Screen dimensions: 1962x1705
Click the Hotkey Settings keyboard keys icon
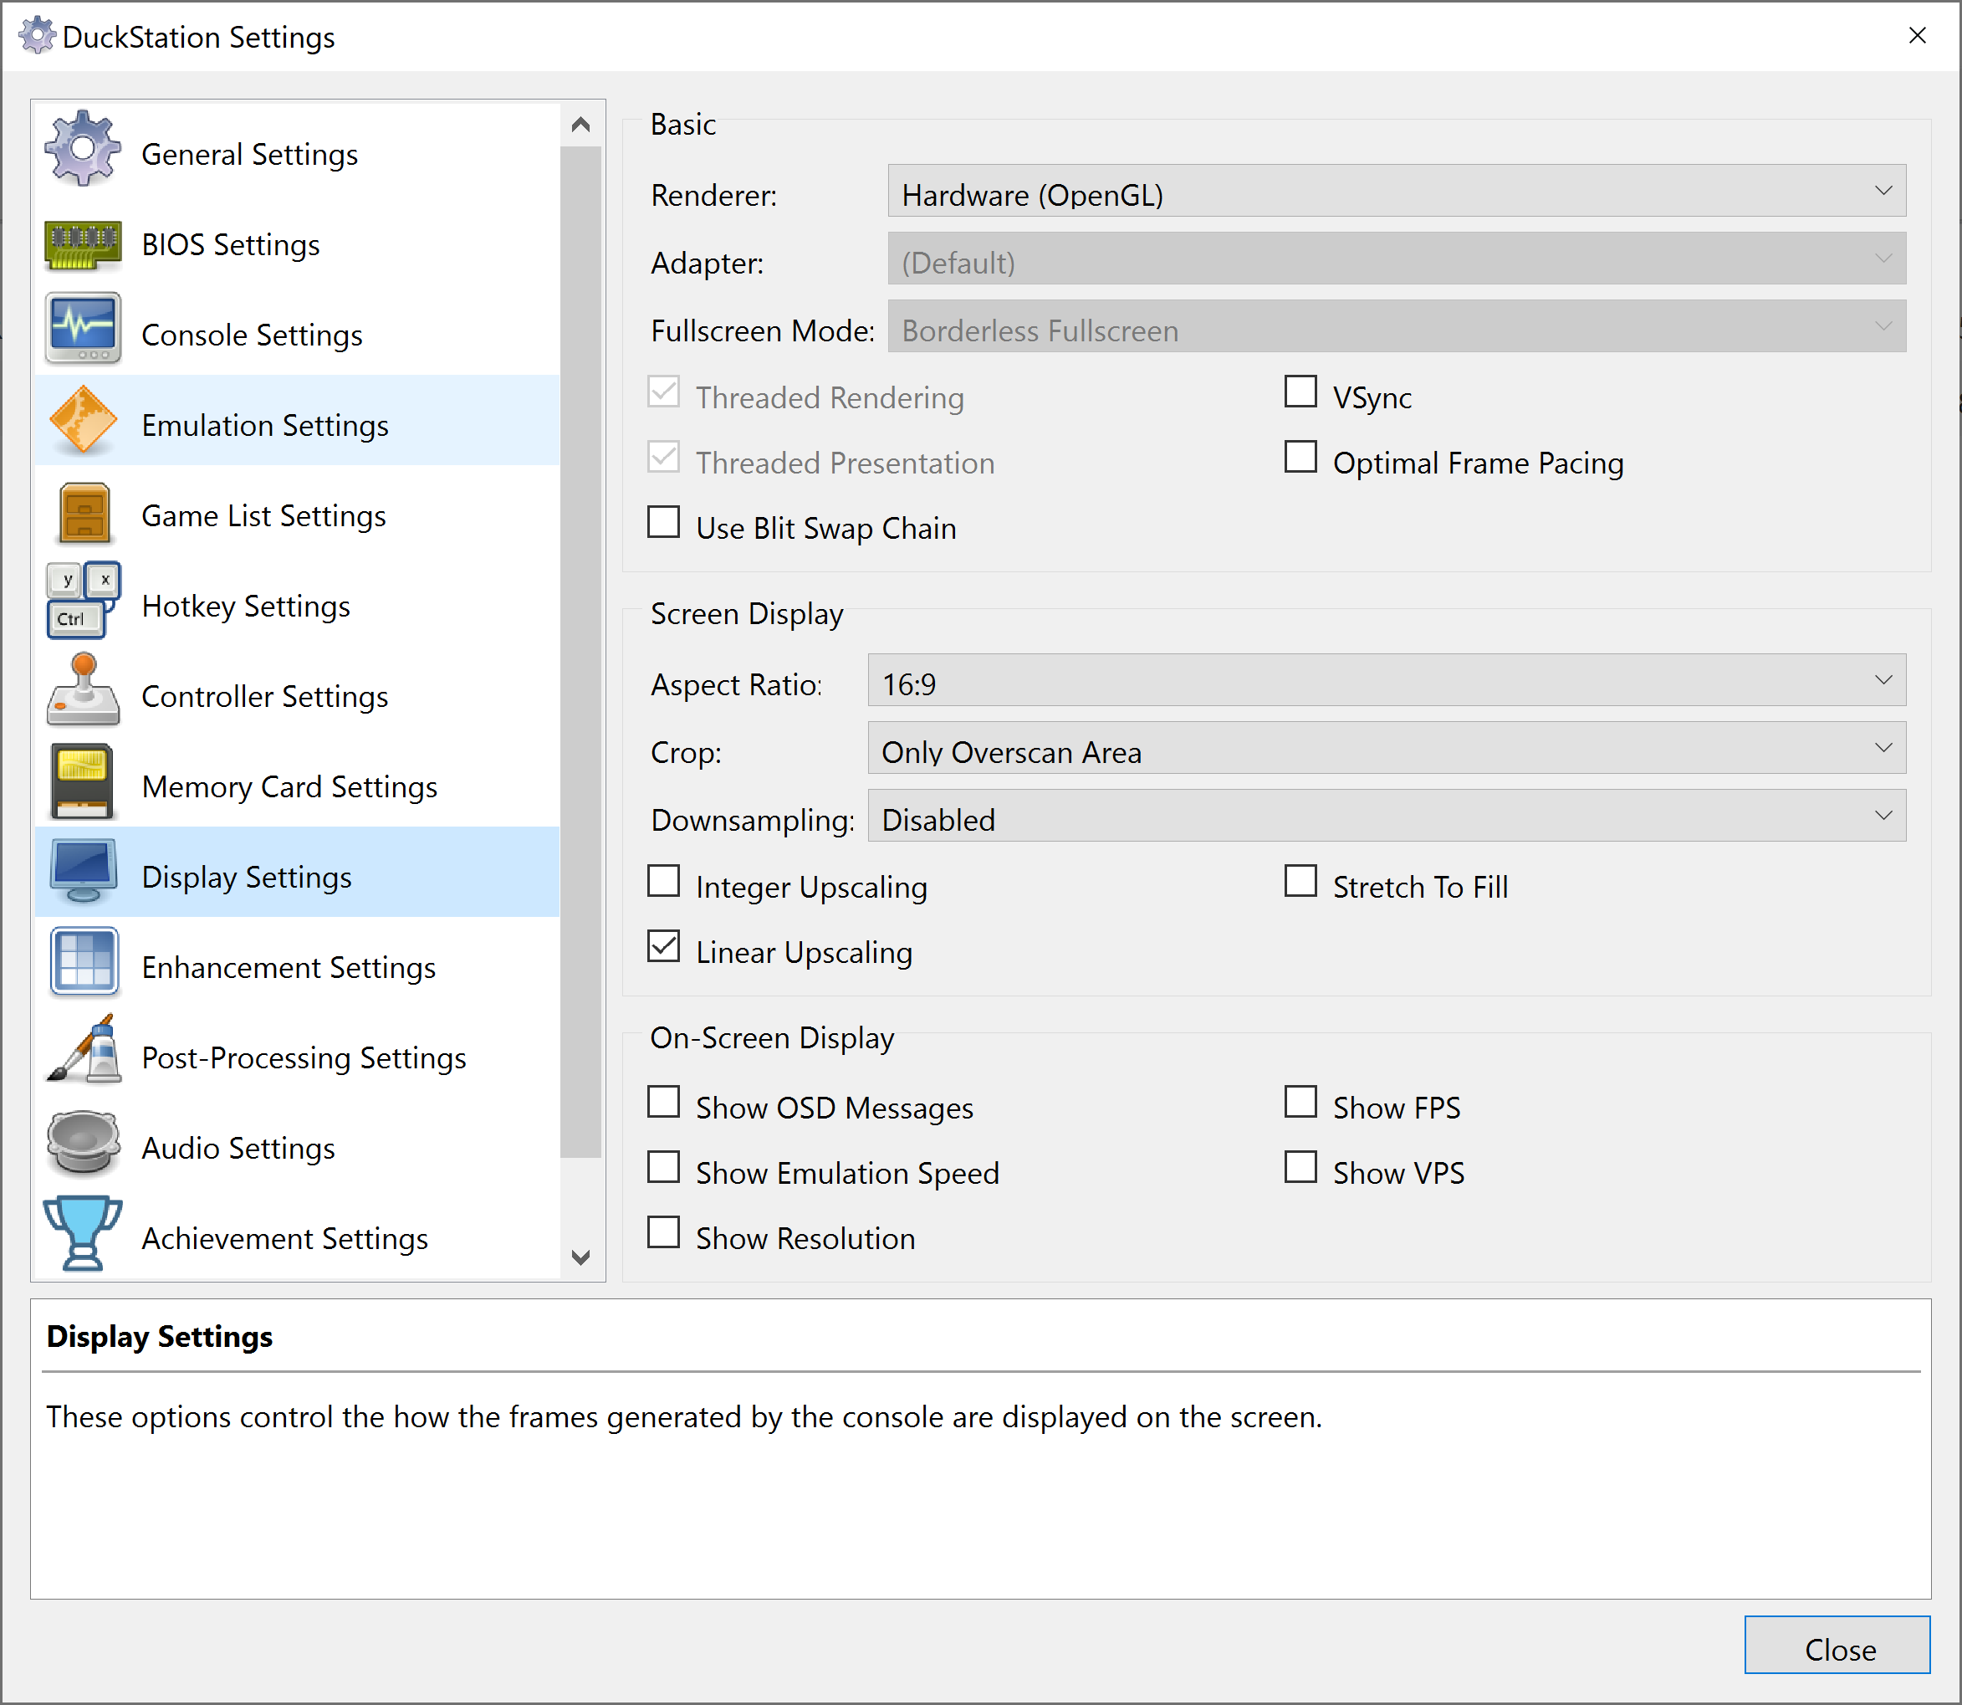[83, 601]
